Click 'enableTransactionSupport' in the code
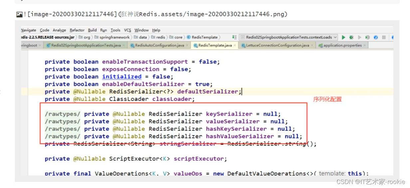The width and height of the screenshot is (410, 188). tap(145, 62)
